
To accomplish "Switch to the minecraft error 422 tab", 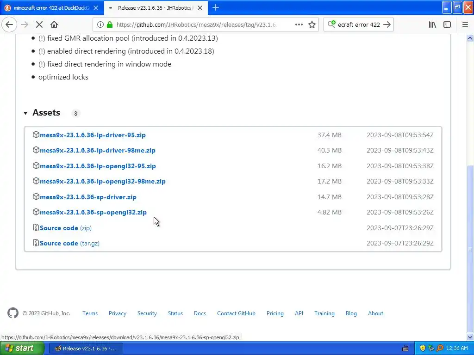I will tap(51, 8).
